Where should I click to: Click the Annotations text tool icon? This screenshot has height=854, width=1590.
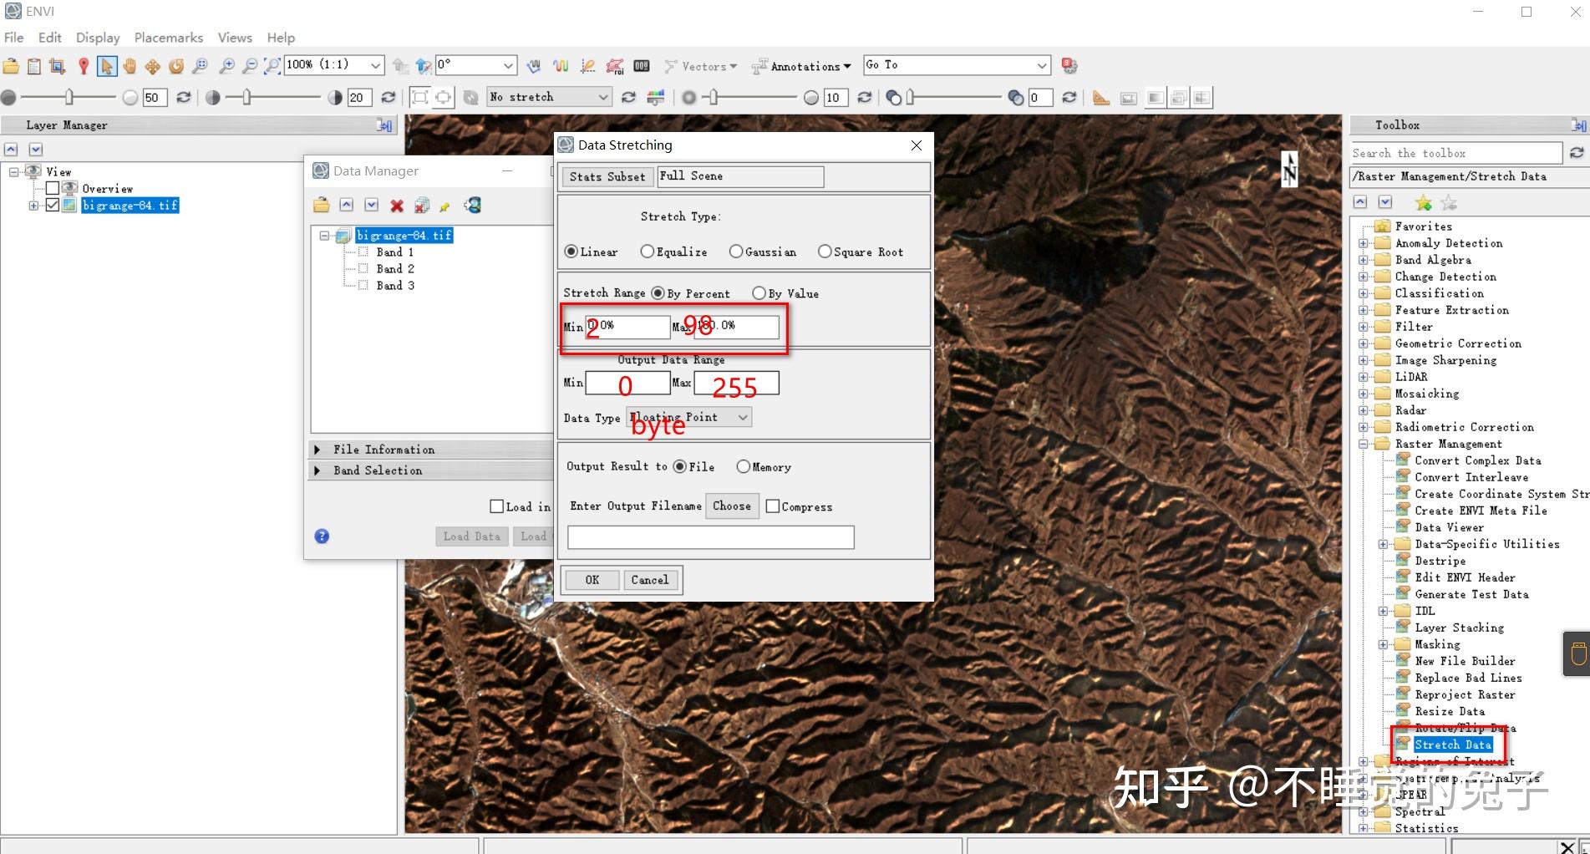pyautogui.click(x=759, y=66)
